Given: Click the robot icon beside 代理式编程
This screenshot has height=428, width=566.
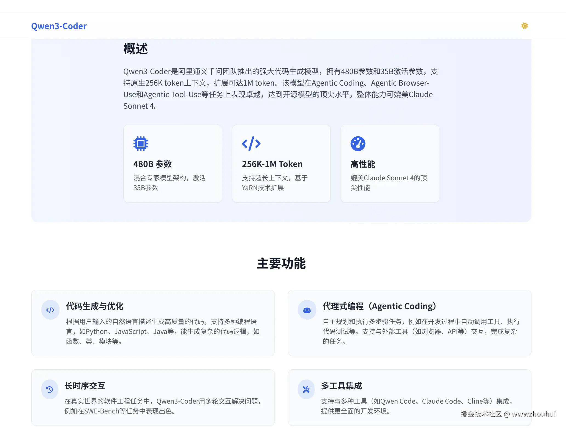Looking at the screenshot, I should 307,310.
